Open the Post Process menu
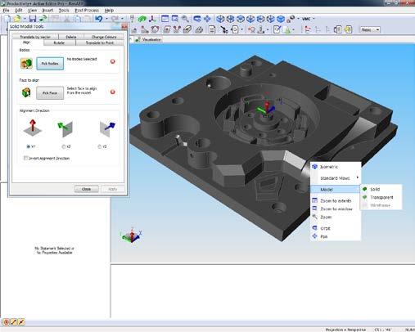 [x=87, y=11]
